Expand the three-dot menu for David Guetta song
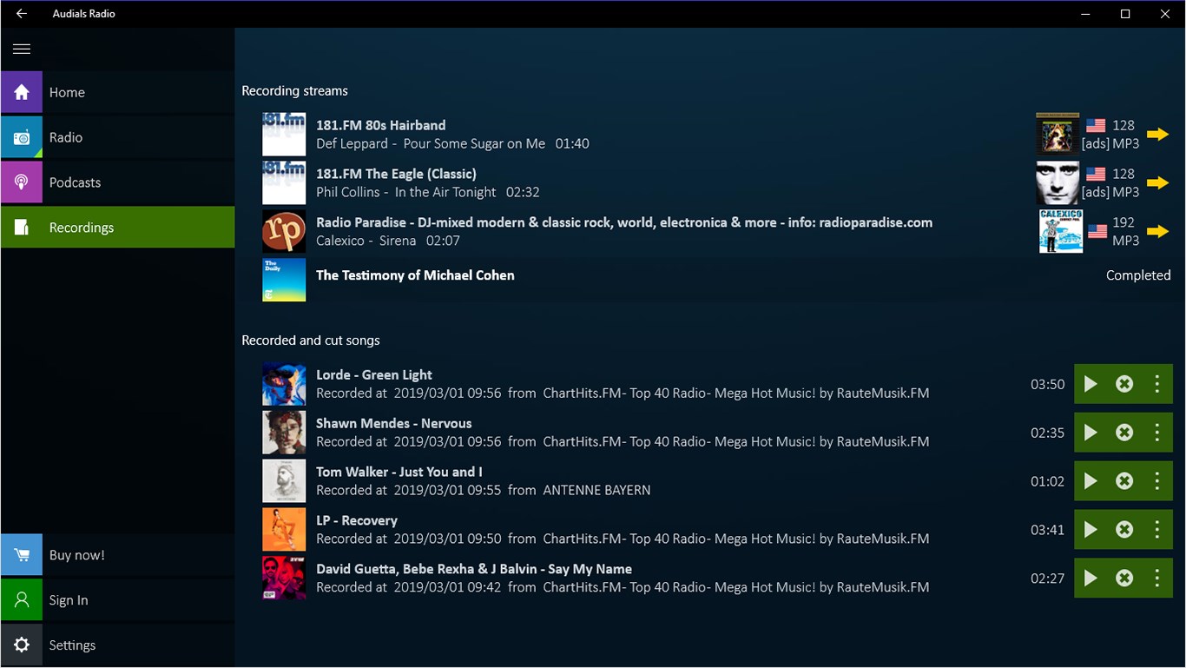The image size is (1186, 668). pyautogui.click(x=1156, y=578)
